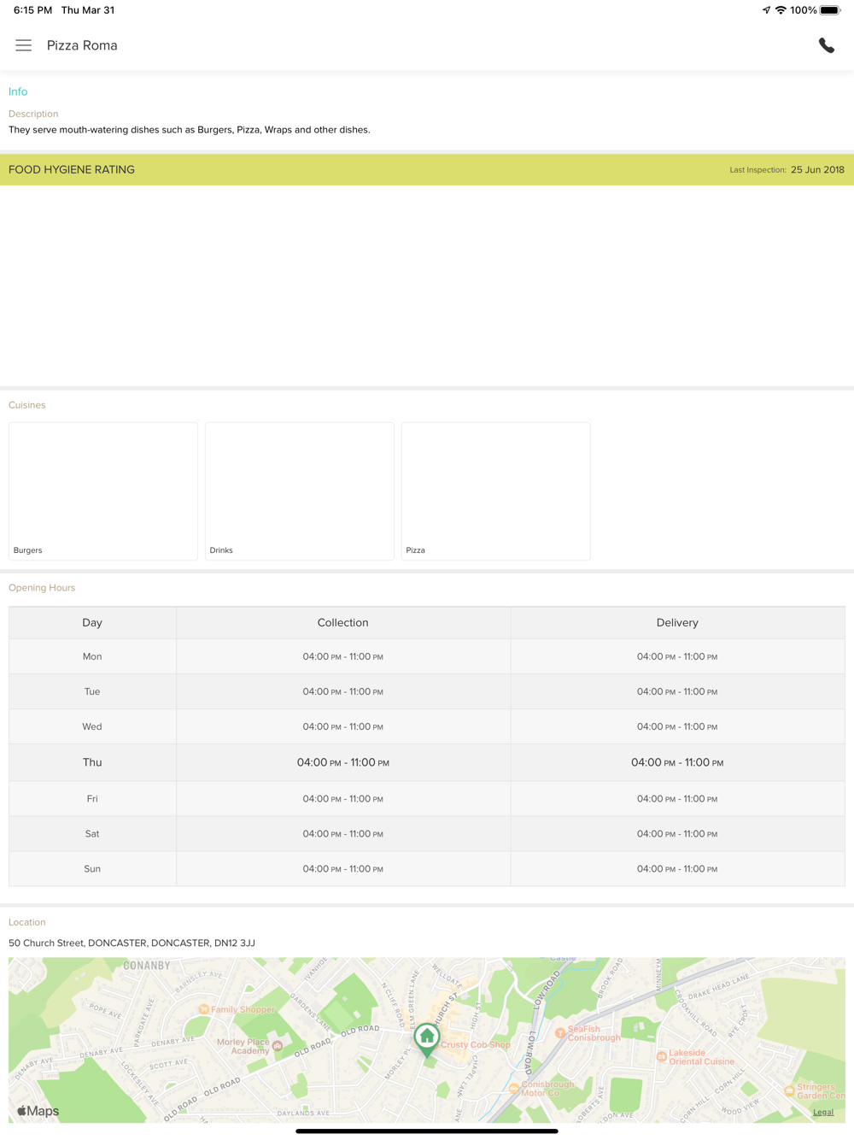Screen dimensions: 854x1140
Task: Tap Sunday's delivery hours
Action: point(677,868)
